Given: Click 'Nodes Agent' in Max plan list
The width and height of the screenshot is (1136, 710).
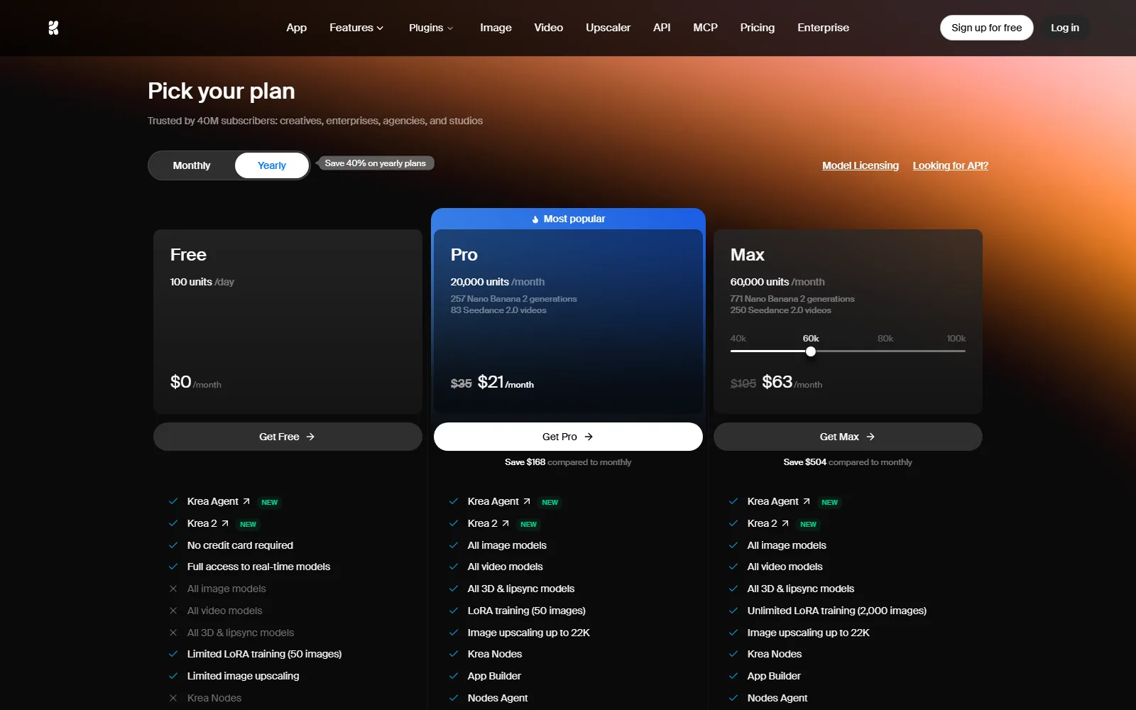Looking at the screenshot, I should click(x=777, y=698).
